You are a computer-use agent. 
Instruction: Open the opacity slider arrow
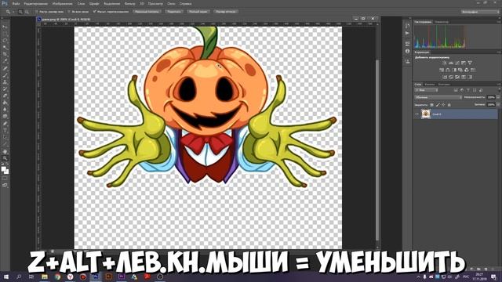click(498, 97)
